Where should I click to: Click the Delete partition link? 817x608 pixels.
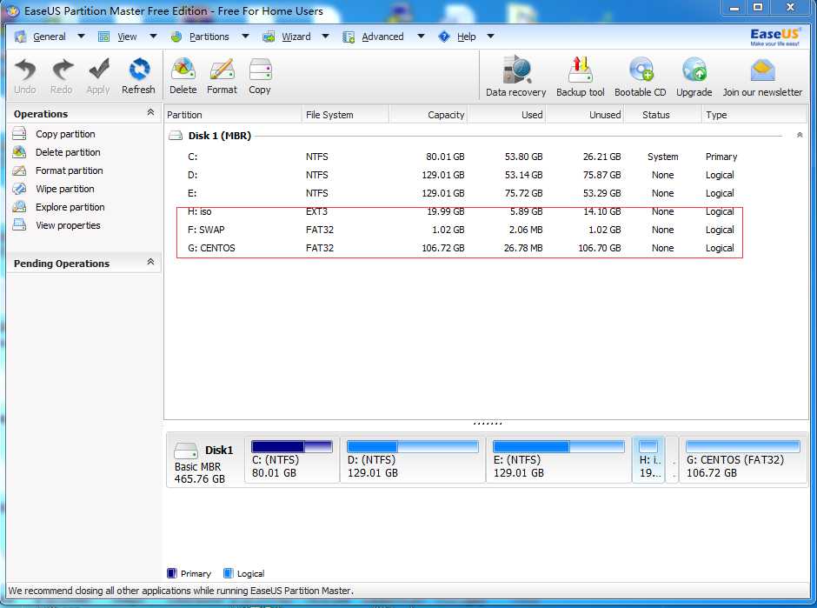pyautogui.click(x=68, y=152)
